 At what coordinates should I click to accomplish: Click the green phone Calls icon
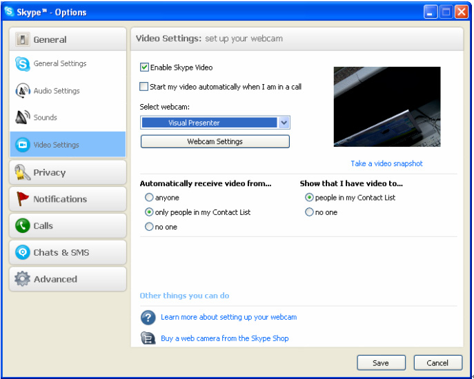point(22,225)
